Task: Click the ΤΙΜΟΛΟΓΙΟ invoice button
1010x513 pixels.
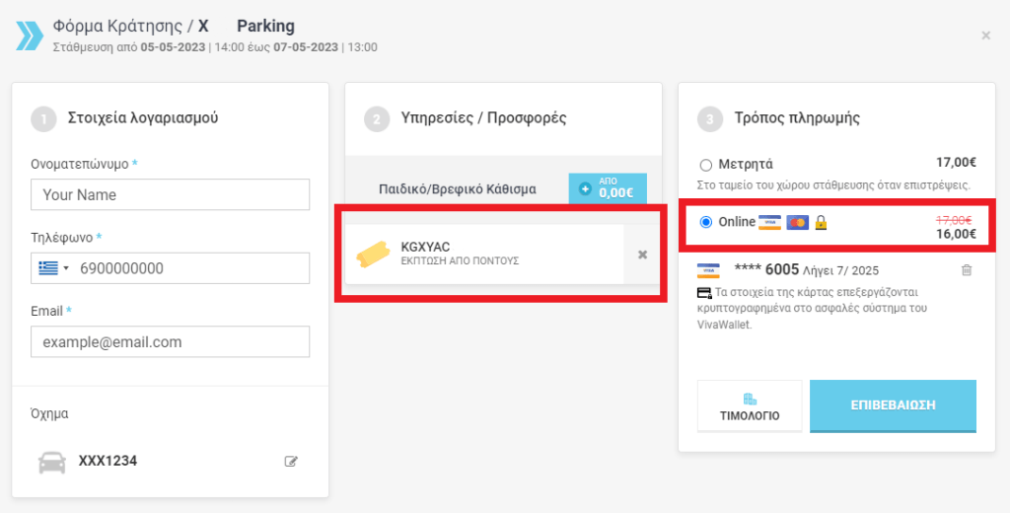Action: point(752,405)
